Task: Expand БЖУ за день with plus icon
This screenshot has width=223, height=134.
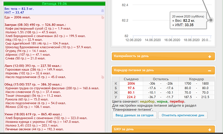Action: (210, 130)
